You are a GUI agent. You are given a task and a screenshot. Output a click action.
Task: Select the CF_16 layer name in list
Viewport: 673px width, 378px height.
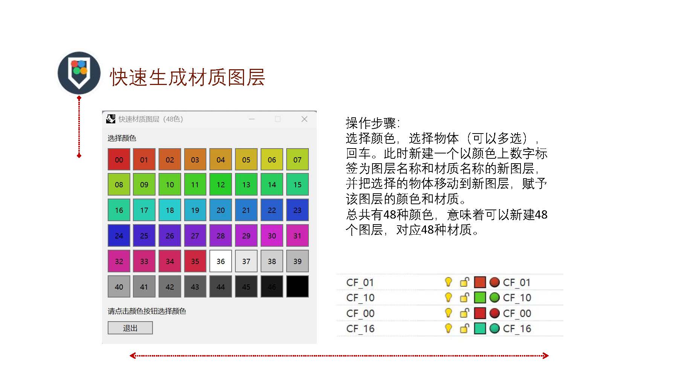pos(360,329)
